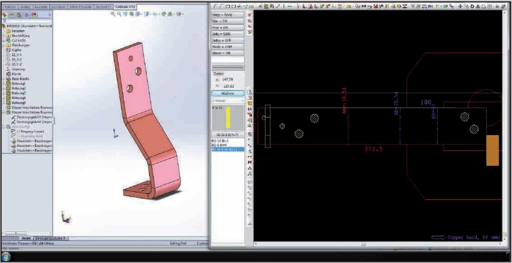Toggle the Snap = None setting
This screenshot has height=263, width=512.
[227, 15]
